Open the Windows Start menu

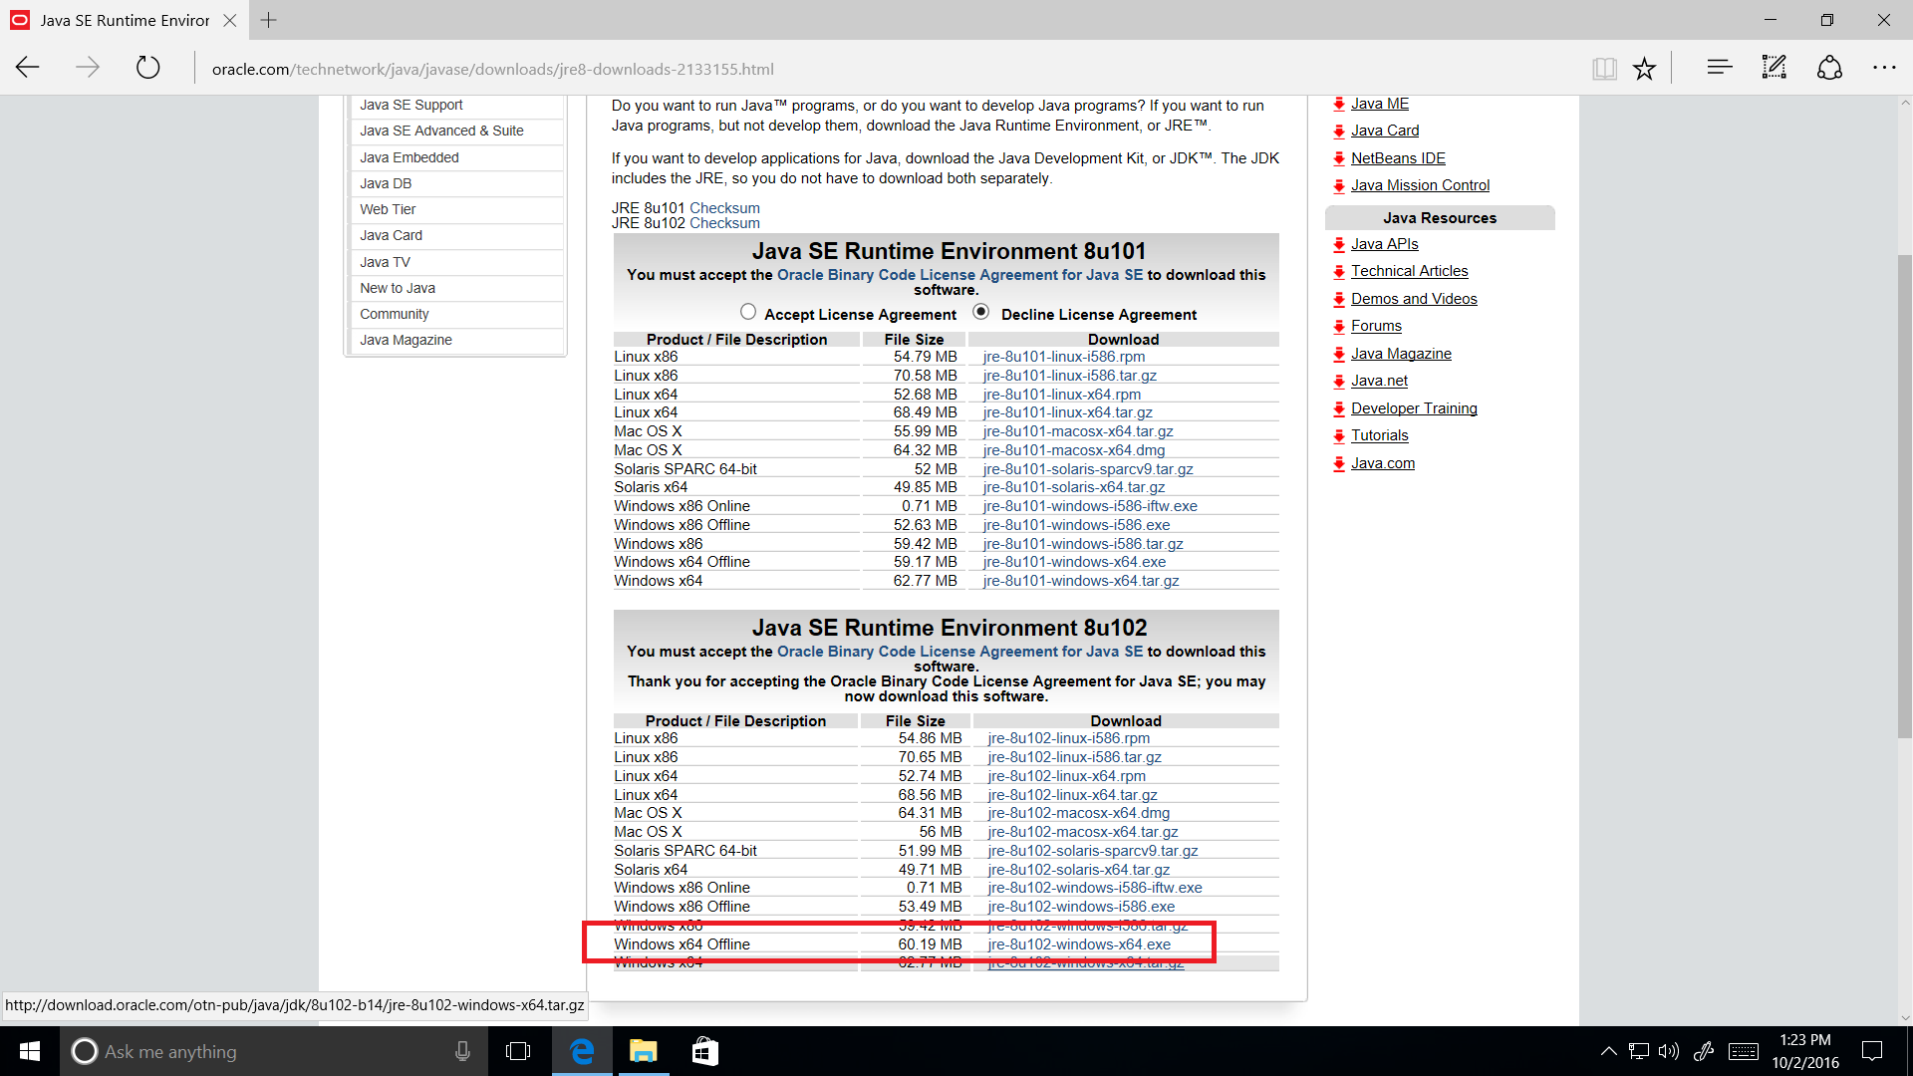(30, 1051)
